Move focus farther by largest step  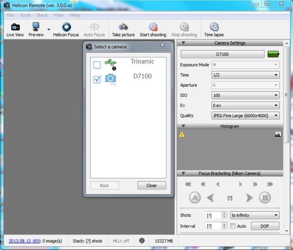[270, 184]
